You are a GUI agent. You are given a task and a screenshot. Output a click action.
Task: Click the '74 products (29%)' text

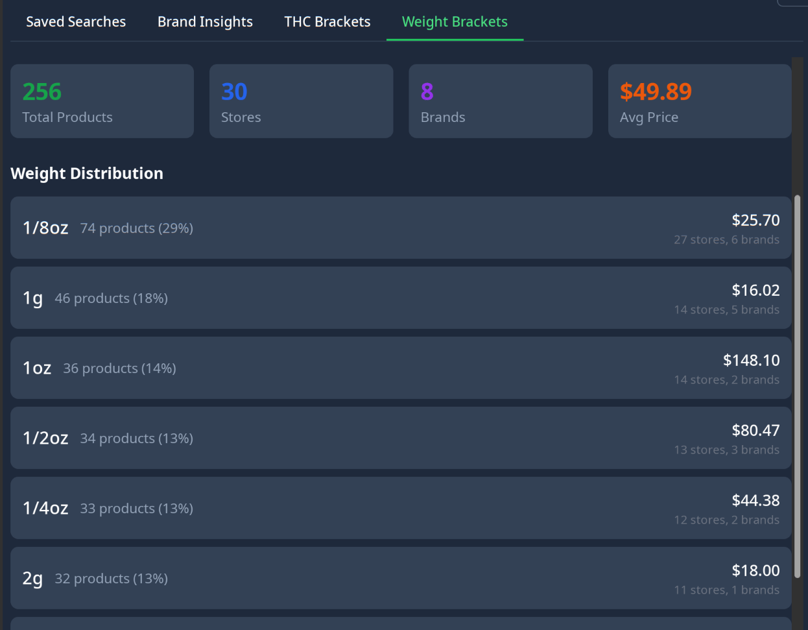[x=137, y=228]
